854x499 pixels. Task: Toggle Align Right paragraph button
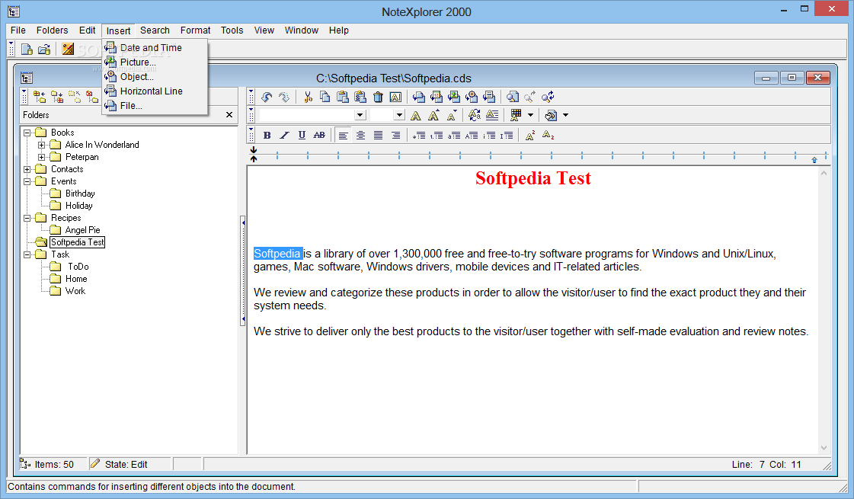395,135
